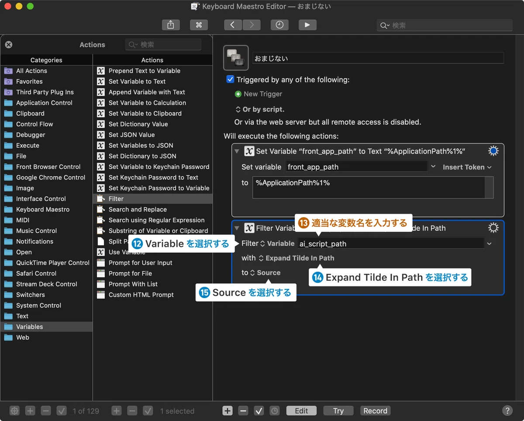The image size is (524, 421).
Task: Toggle the dimmed checkmark just left of '1 of 129'
Action: 62,411
